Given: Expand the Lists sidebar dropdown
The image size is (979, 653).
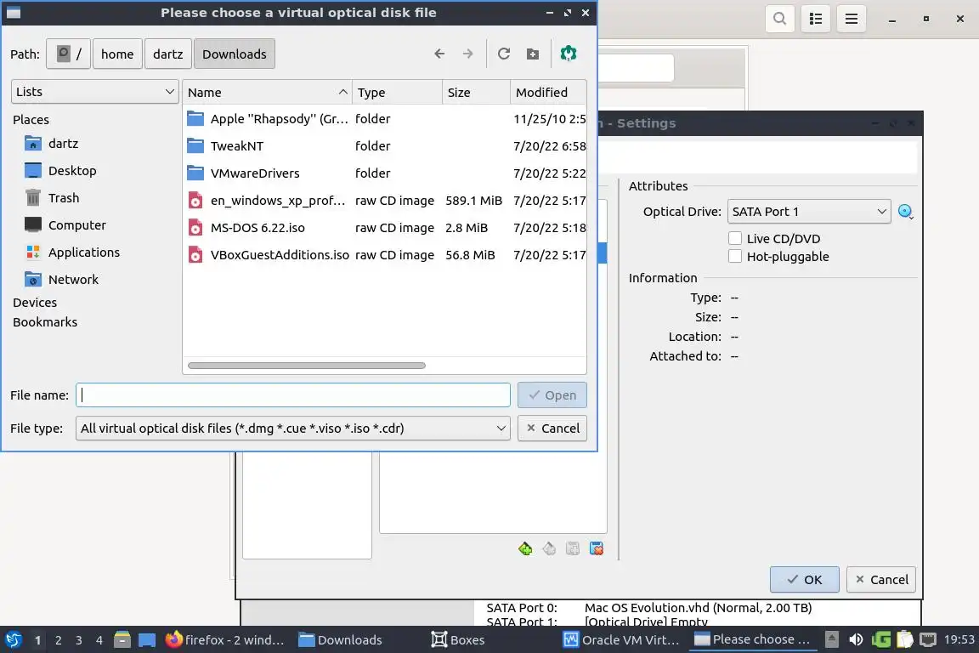Looking at the screenshot, I should tap(95, 92).
